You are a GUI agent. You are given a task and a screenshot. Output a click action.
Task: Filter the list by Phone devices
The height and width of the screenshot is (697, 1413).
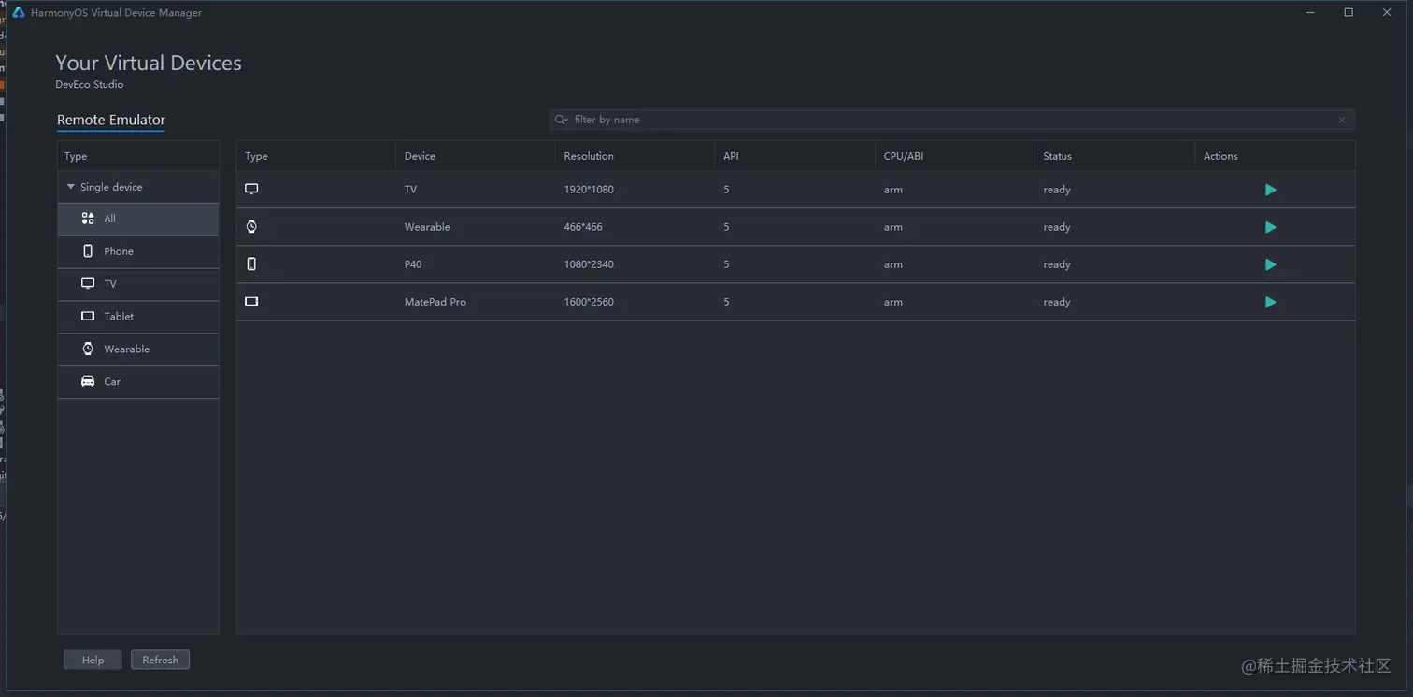coord(138,251)
